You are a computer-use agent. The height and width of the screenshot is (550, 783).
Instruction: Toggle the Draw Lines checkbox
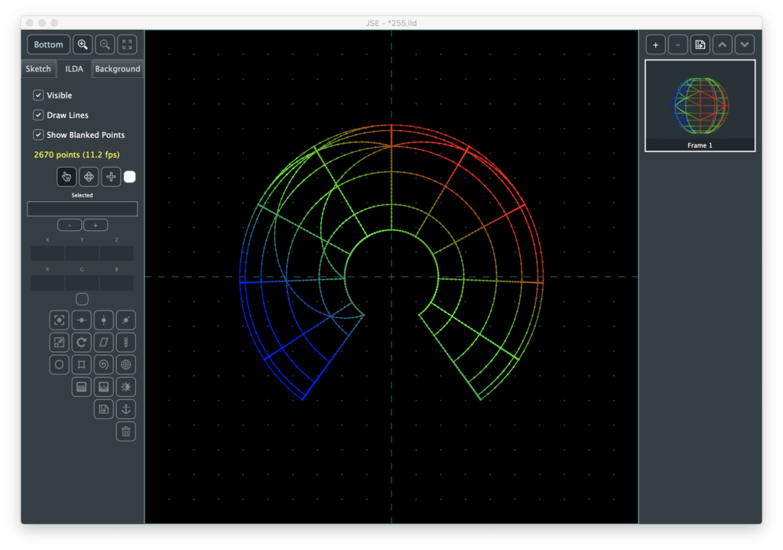[38, 116]
